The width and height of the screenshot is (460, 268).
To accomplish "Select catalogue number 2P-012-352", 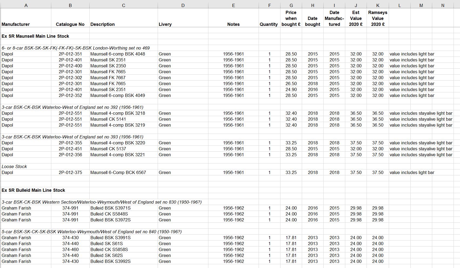I will click(70, 95).
